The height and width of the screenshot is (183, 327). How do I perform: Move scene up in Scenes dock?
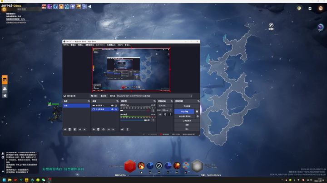[80, 130]
